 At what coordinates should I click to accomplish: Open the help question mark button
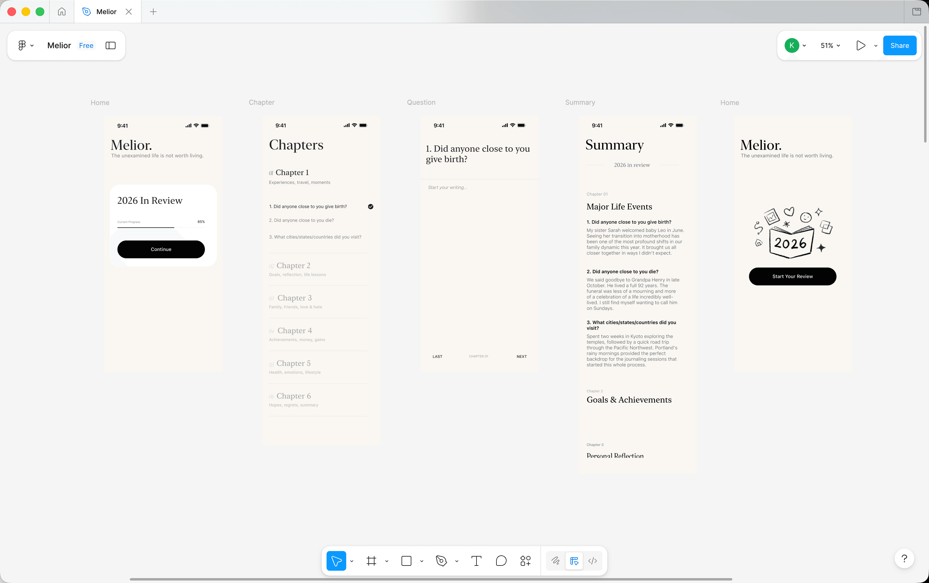(904, 558)
